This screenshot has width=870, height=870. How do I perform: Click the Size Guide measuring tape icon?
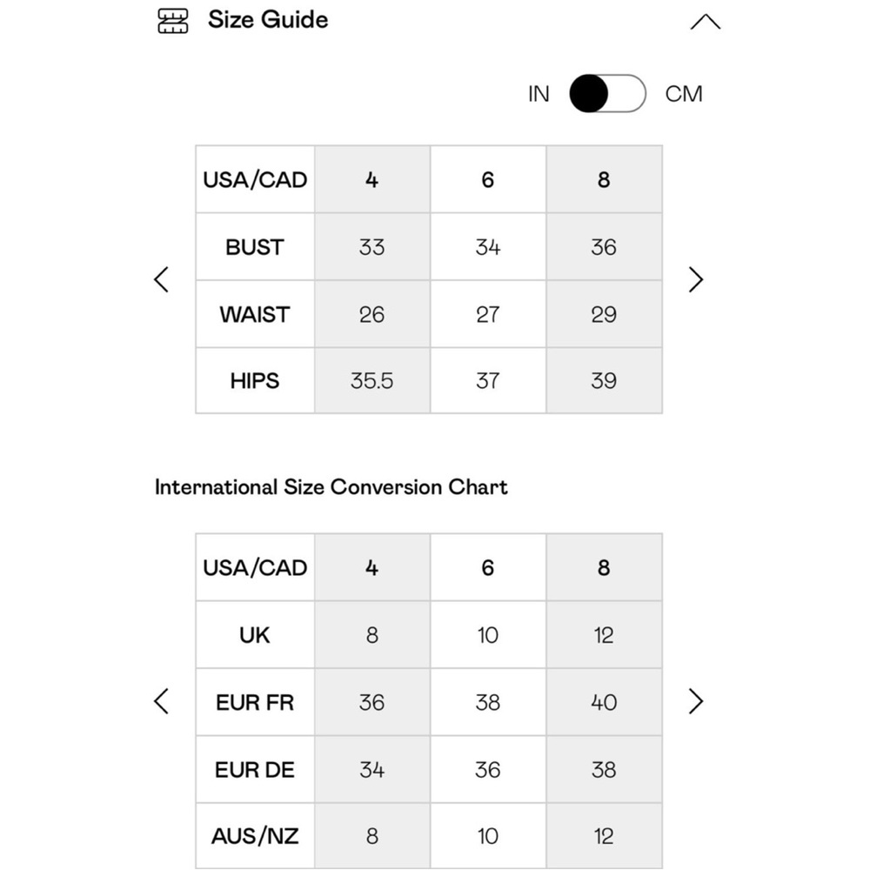tap(172, 21)
